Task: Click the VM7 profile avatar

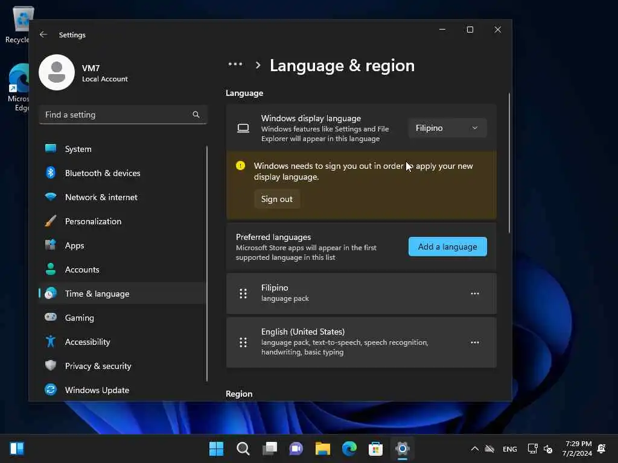Action: (x=57, y=72)
